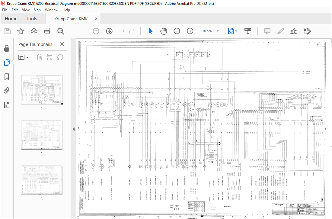Click the print pages icon in thumbnails
Image resolution: width=332 pixels, height=219 pixels.
pos(49,57)
